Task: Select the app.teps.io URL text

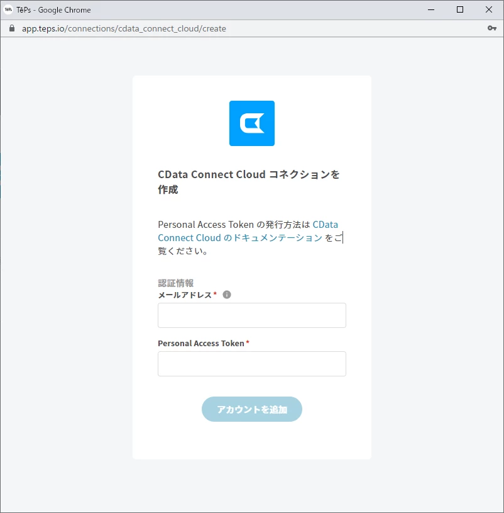Action: [124, 29]
